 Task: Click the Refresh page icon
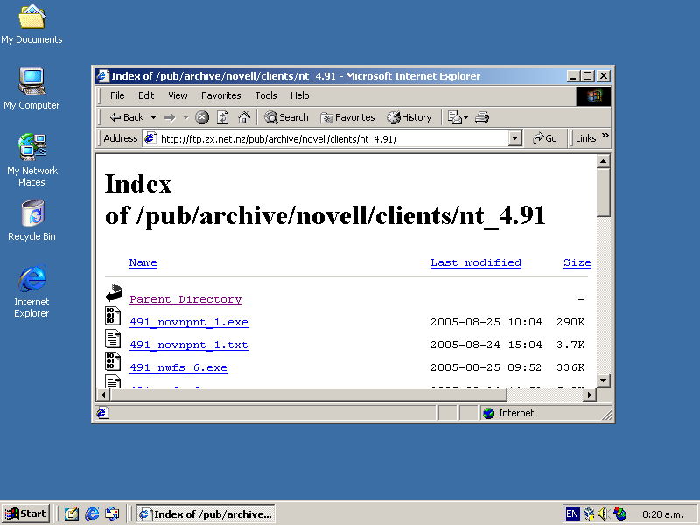(x=223, y=117)
